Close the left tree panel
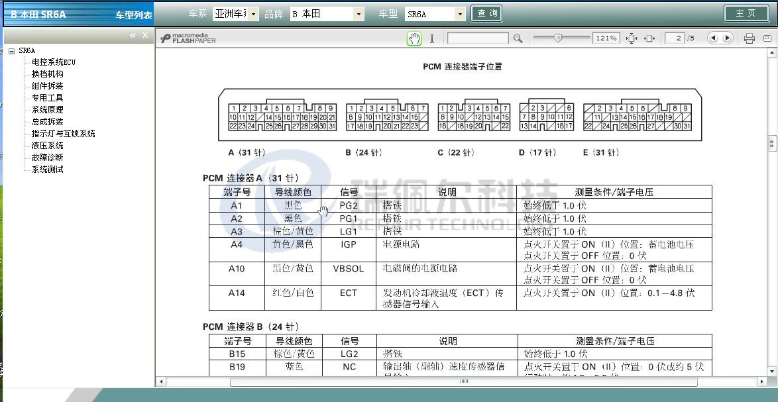778x402 pixels. pyautogui.click(x=145, y=35)
